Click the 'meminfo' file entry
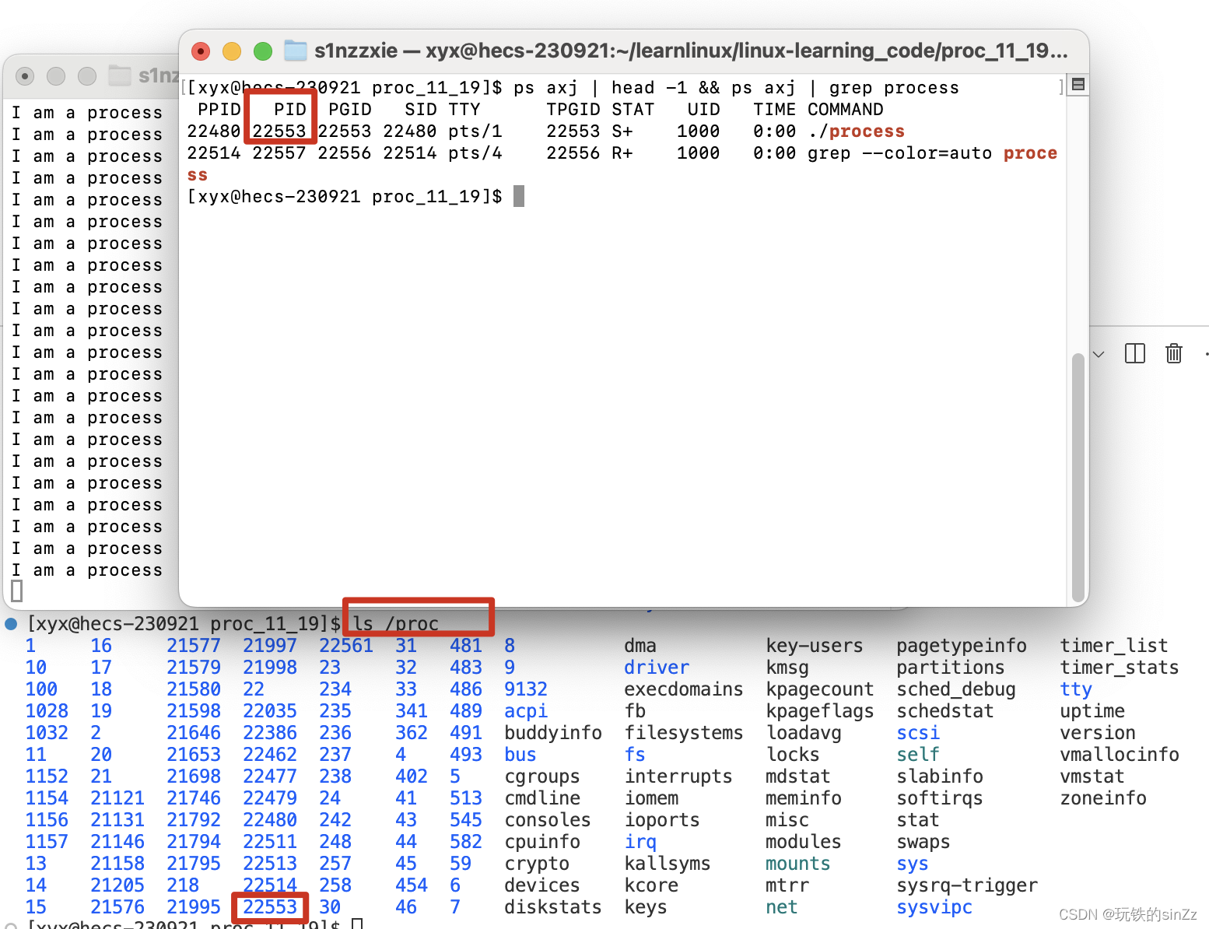Screen dimensions: 1209x929 804,798
